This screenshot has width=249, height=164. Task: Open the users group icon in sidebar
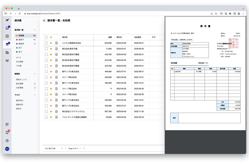pyautogui.click(x=7, y=60)
